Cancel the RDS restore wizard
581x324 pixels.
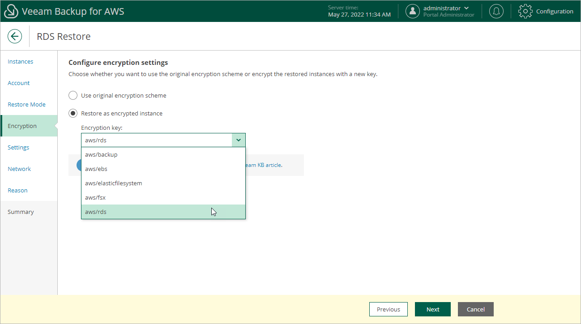[x=476, y=309]
